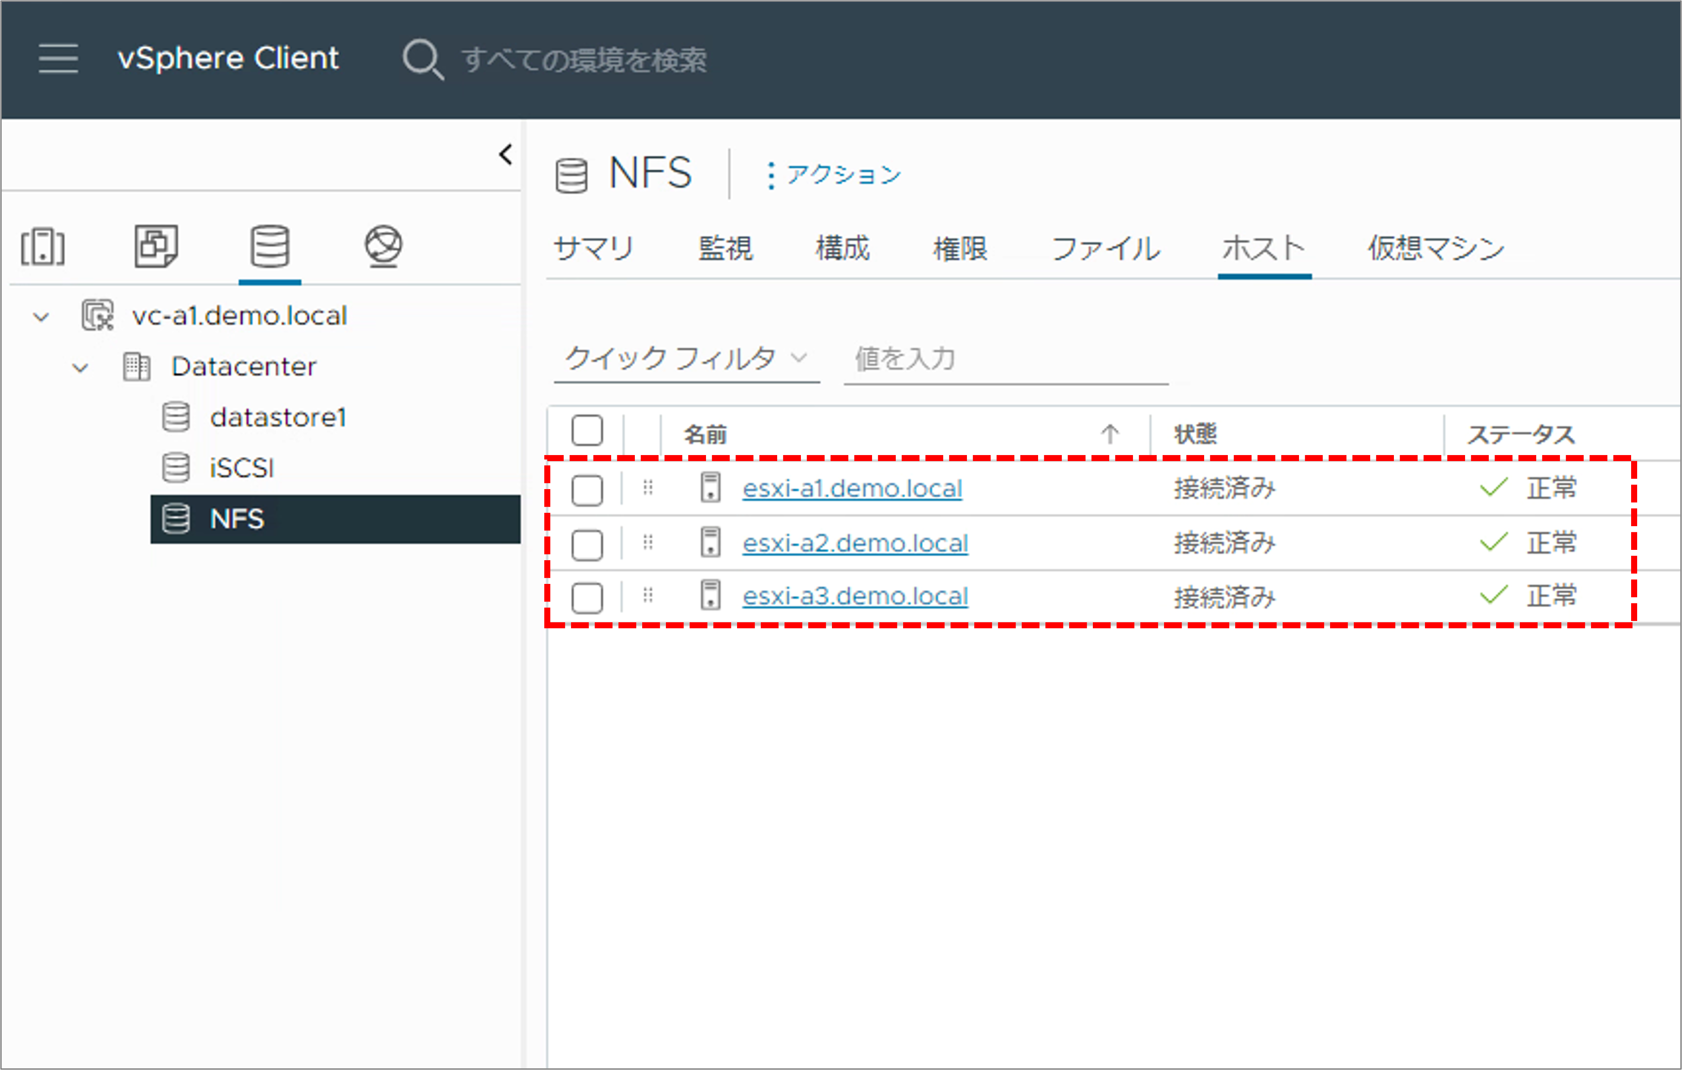The image size is (1682, 1070).
Task: Select the NFS datastore in tree
Action: [335, 519]
